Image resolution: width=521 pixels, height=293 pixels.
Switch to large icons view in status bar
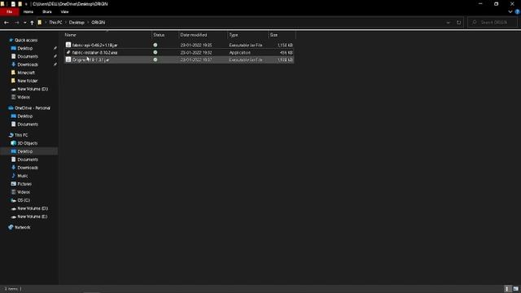tap(515, 289)
